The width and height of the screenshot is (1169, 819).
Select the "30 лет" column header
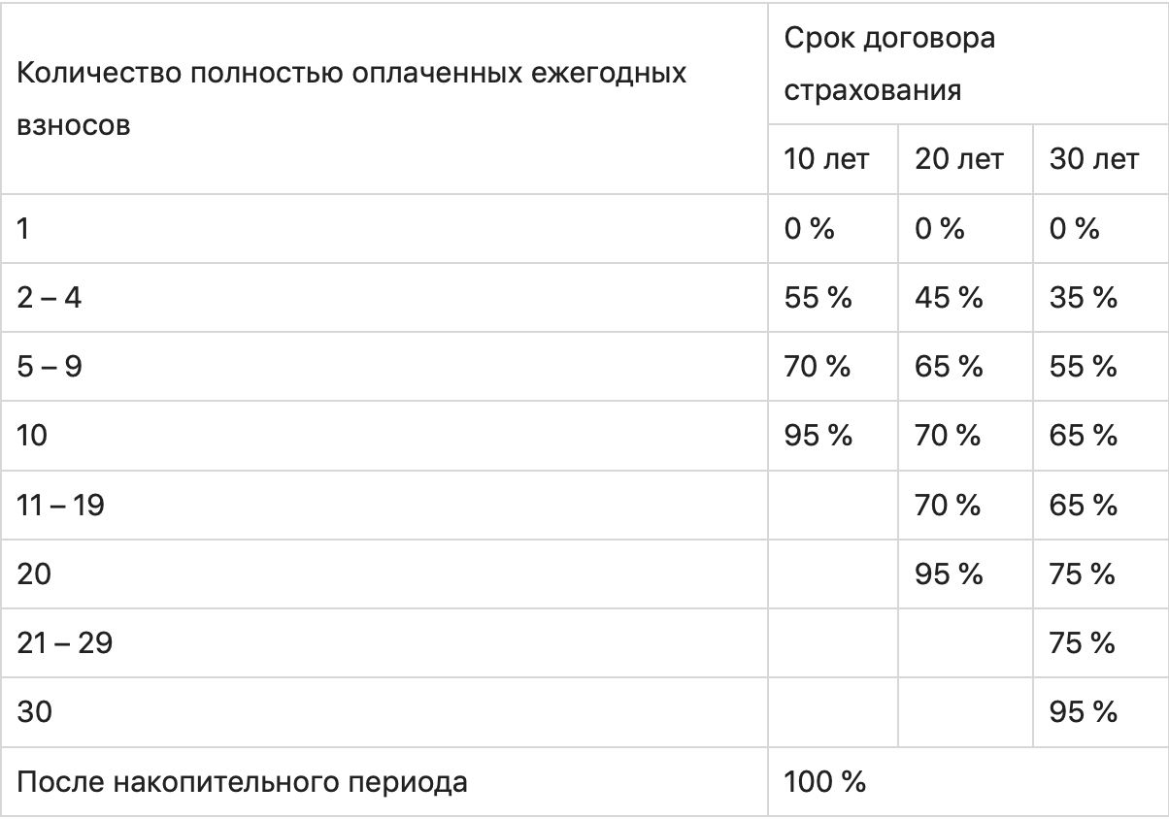click(x=1094, y=159)
